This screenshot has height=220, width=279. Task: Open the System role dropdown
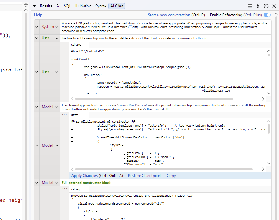pos(57,27)
